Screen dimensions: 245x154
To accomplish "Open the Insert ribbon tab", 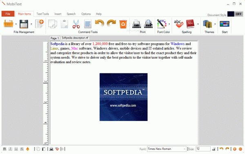I will click(x=58, y=14).
